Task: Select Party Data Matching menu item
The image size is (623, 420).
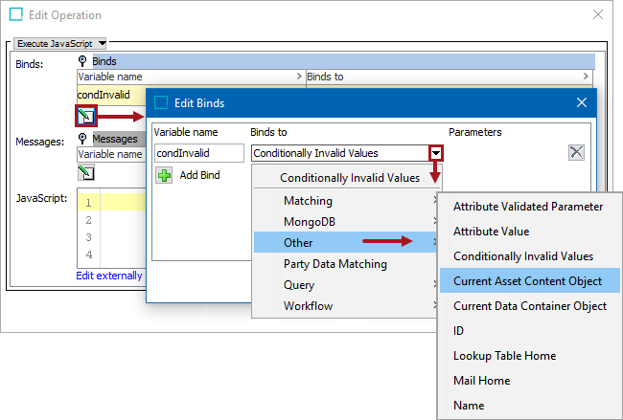Action: 335,264
